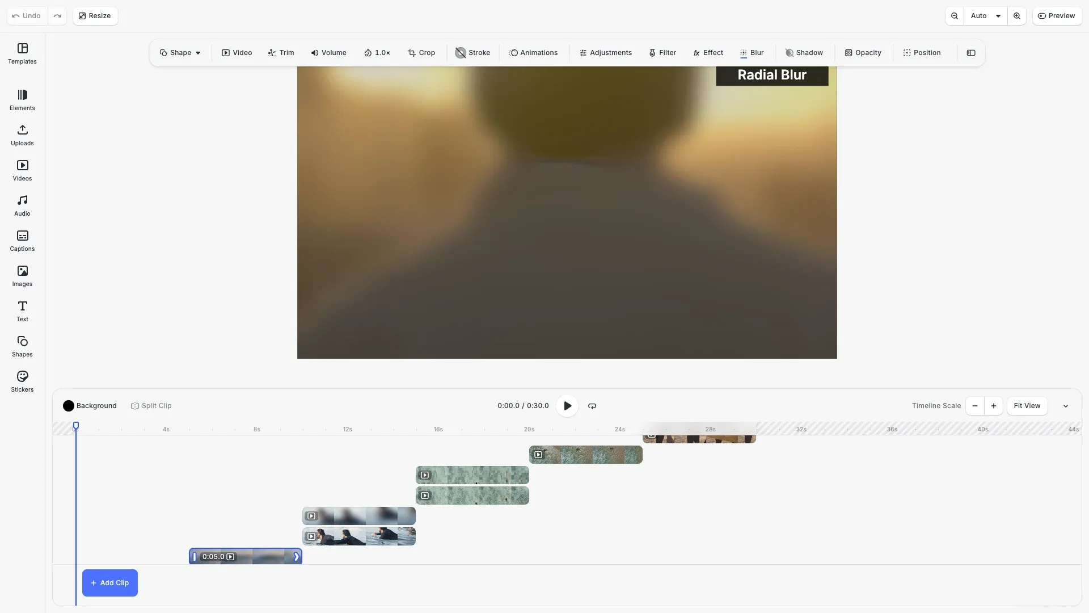Viewport: 1089px width, 613px height.
Task: Open the Trim tool
Action: (x=281, y=52)
